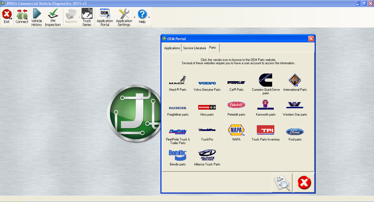374x202 pixels.
Task: Click the Volvo Genuine Parts logo
Action: click(x=207, y=83)
